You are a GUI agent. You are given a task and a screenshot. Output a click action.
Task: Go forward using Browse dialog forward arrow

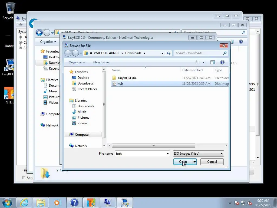pyautogui.click(x=76, y=53)
